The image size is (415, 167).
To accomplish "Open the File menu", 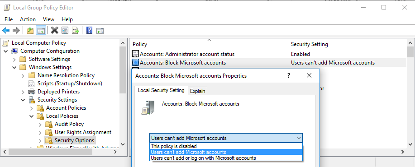I will [9, 19].
